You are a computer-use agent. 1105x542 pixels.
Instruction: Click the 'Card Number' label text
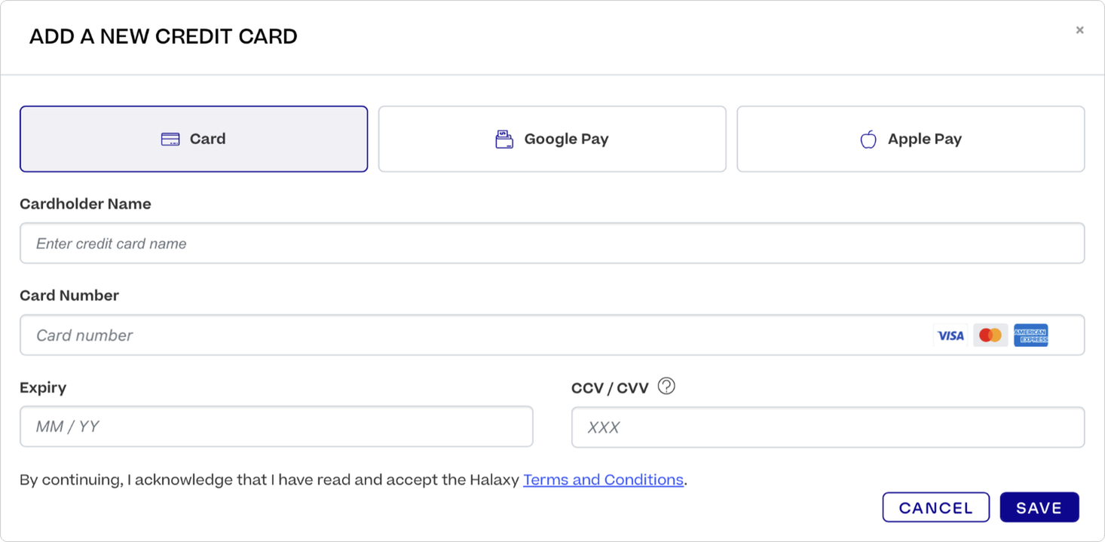click(69, 295)
